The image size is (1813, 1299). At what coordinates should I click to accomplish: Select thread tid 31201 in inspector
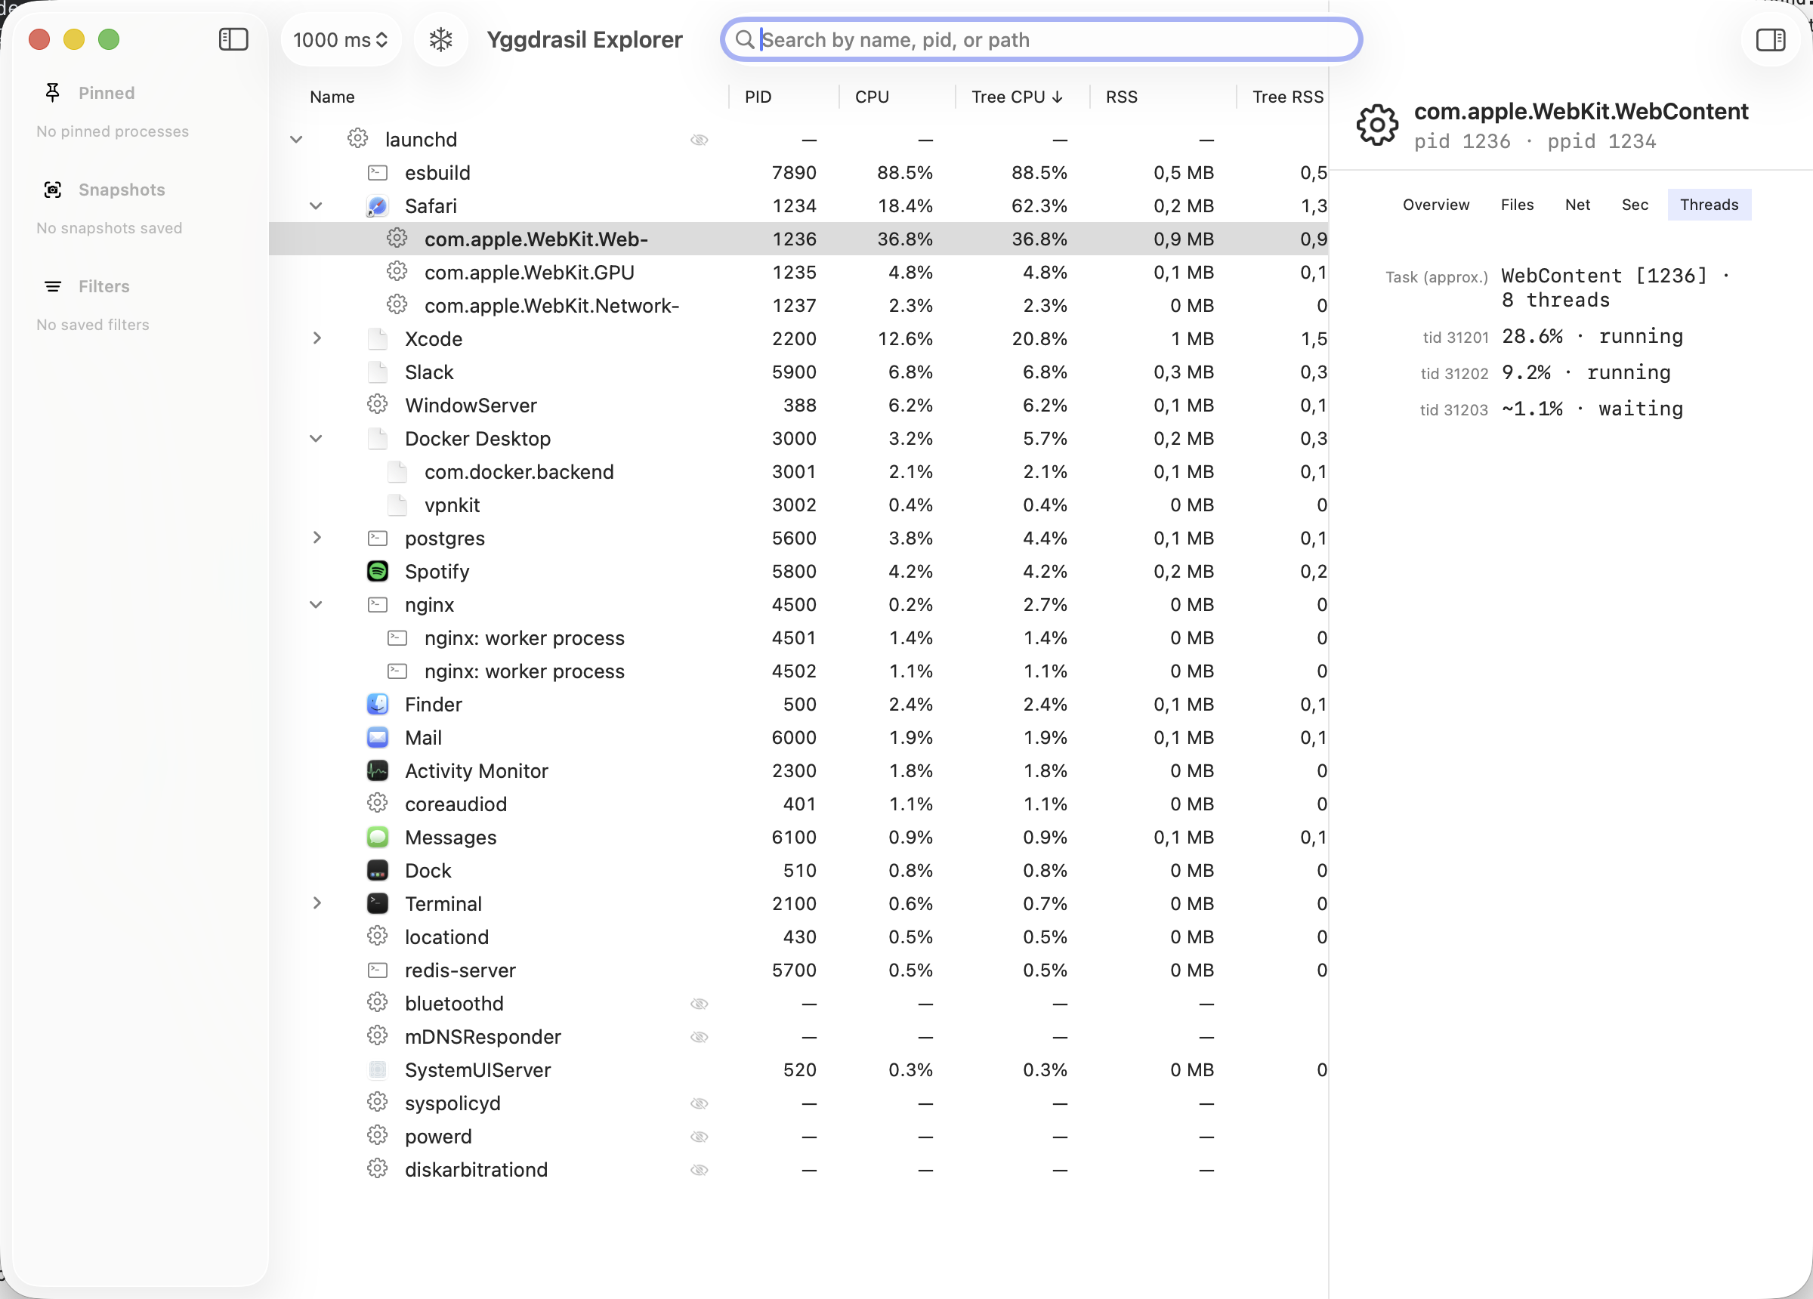pyautogui.click(x=1552, y=337)
